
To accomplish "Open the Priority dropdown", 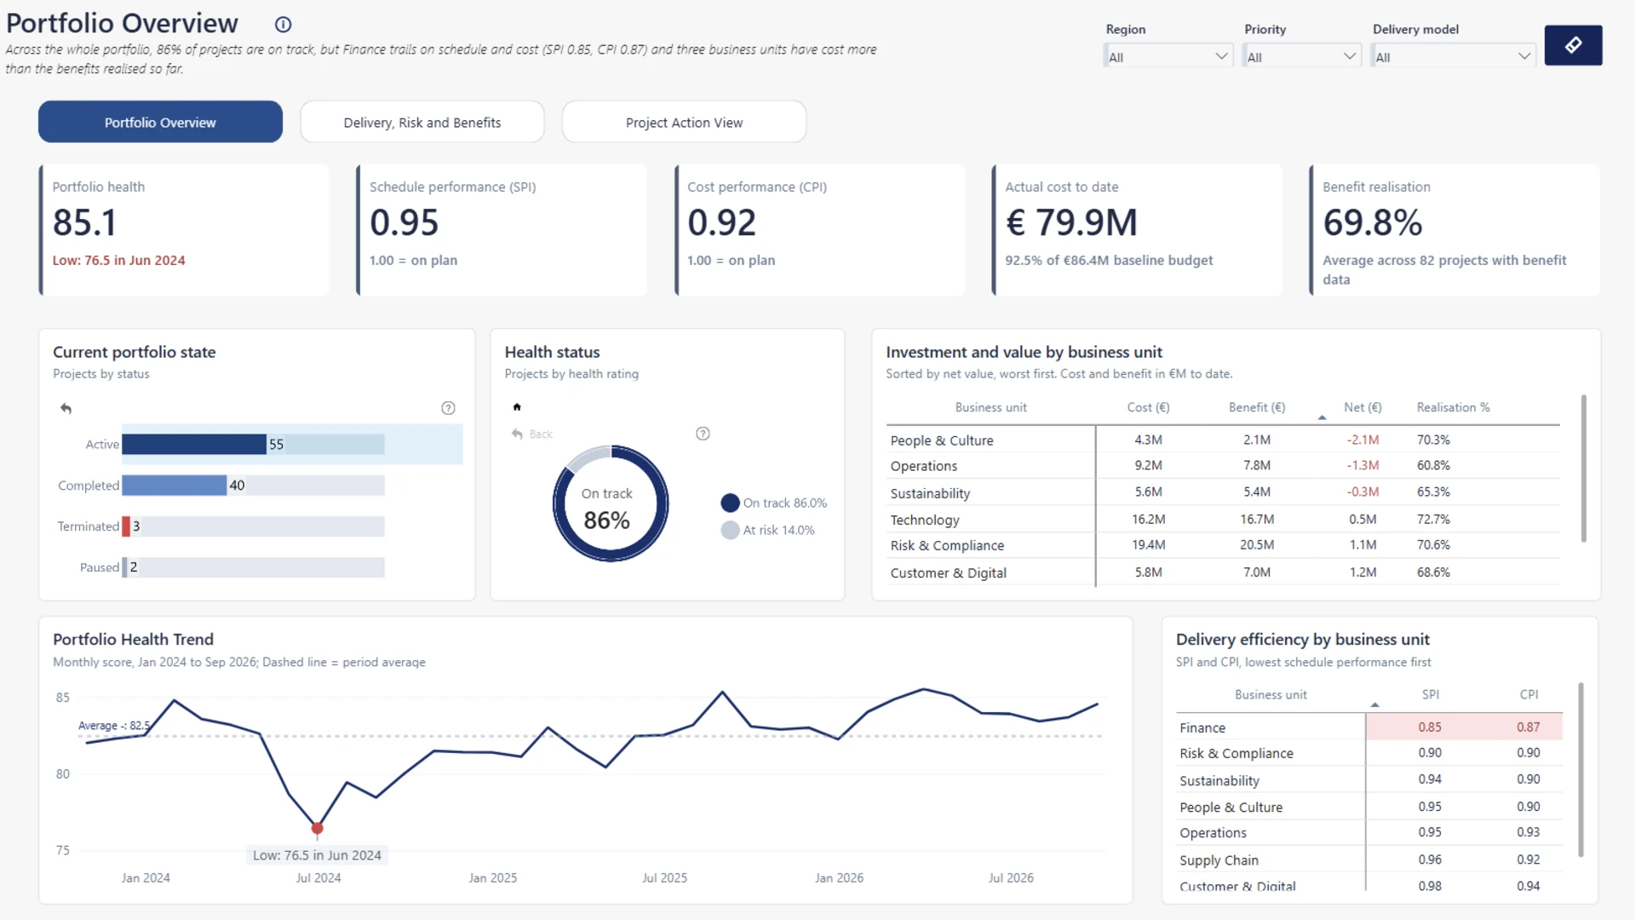I will (1302, 57).
